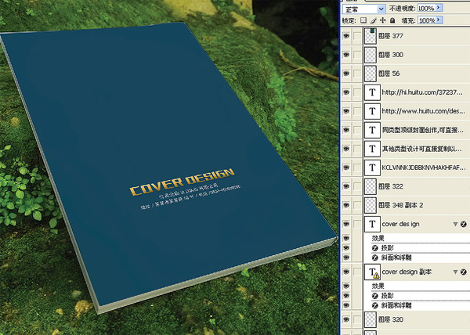This screenshot has height=335, width=470.
Task: Select 投影 effect row under cover des ign
Action: coord(420,248)
